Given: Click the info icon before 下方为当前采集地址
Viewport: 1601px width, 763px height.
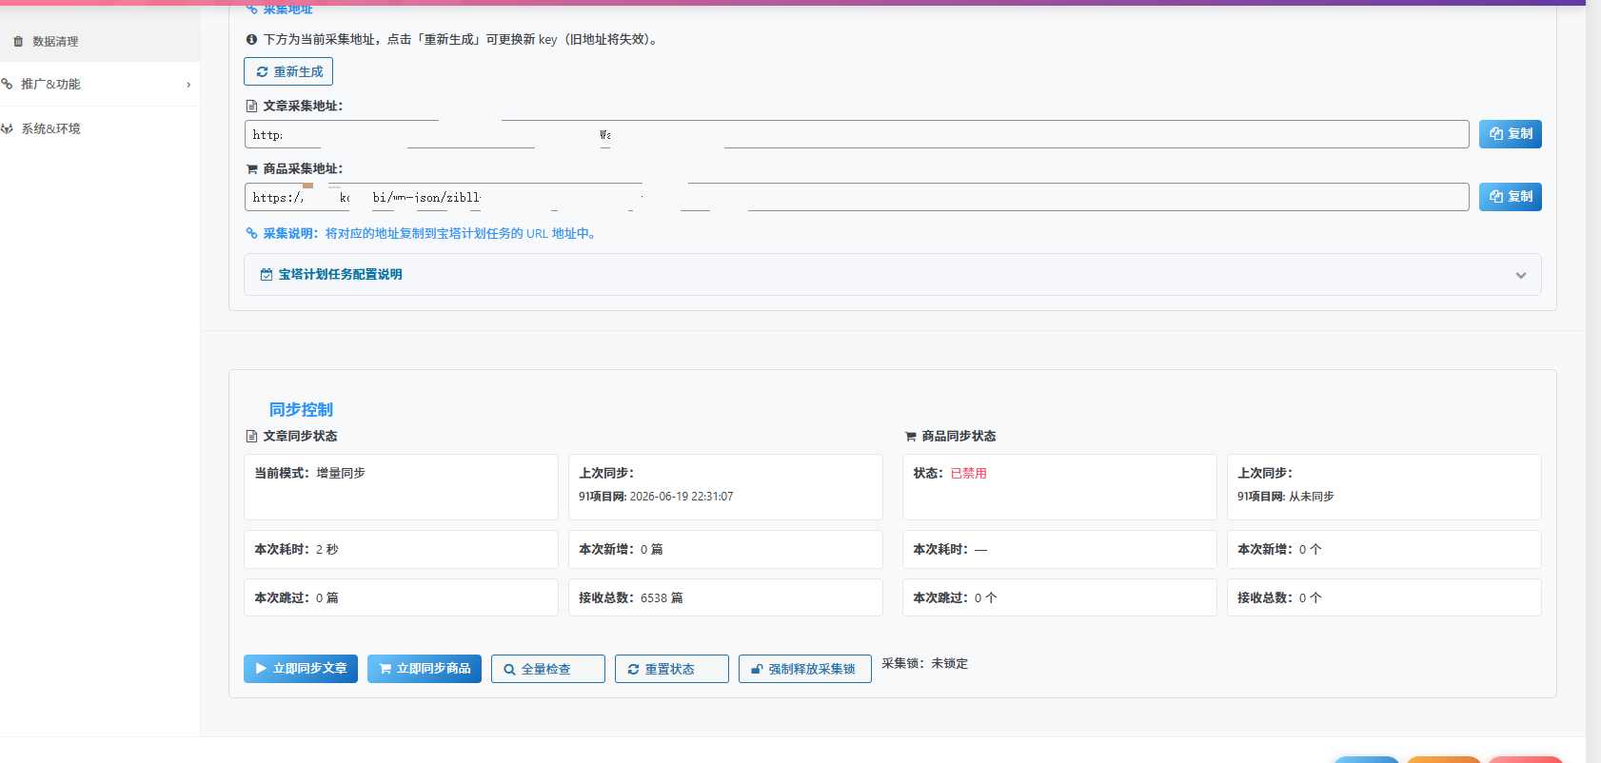Looking at the screenshot, I should pos(251,40).
